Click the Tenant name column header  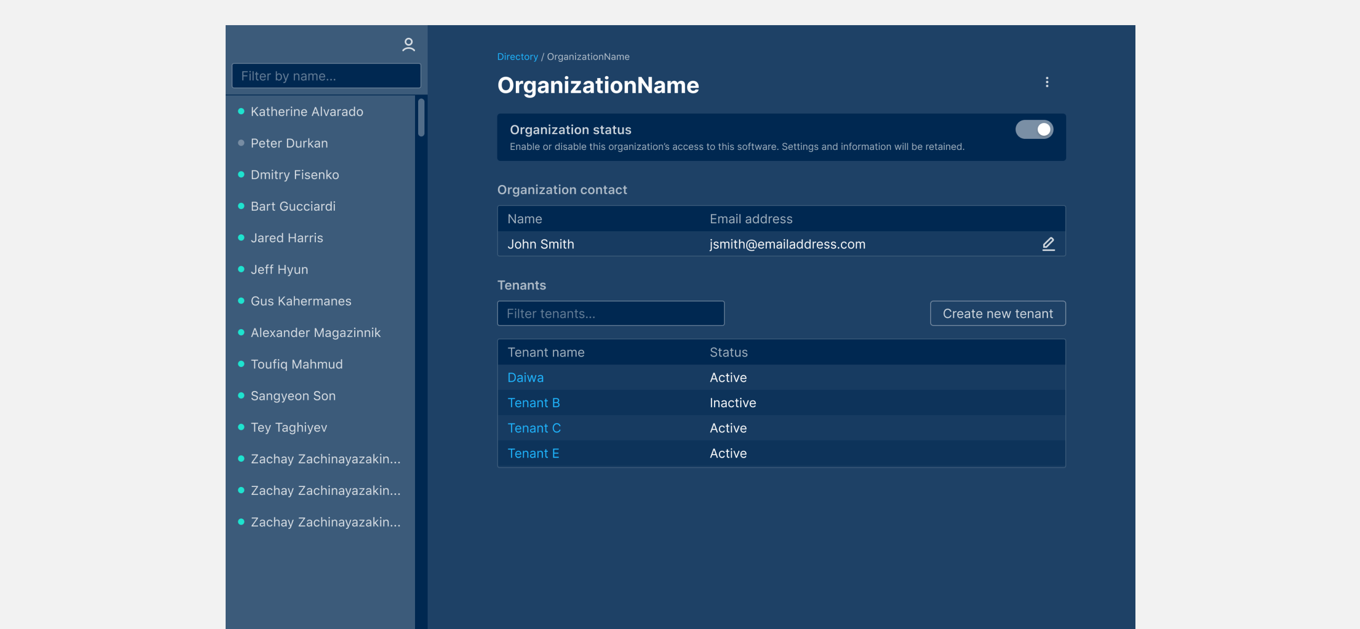click(545, 352)
